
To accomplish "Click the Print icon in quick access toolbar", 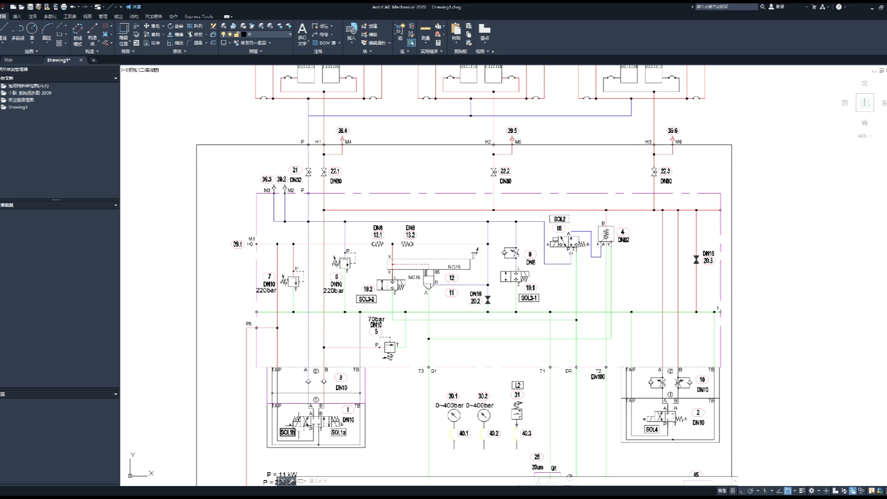I will tap(64, 7).
